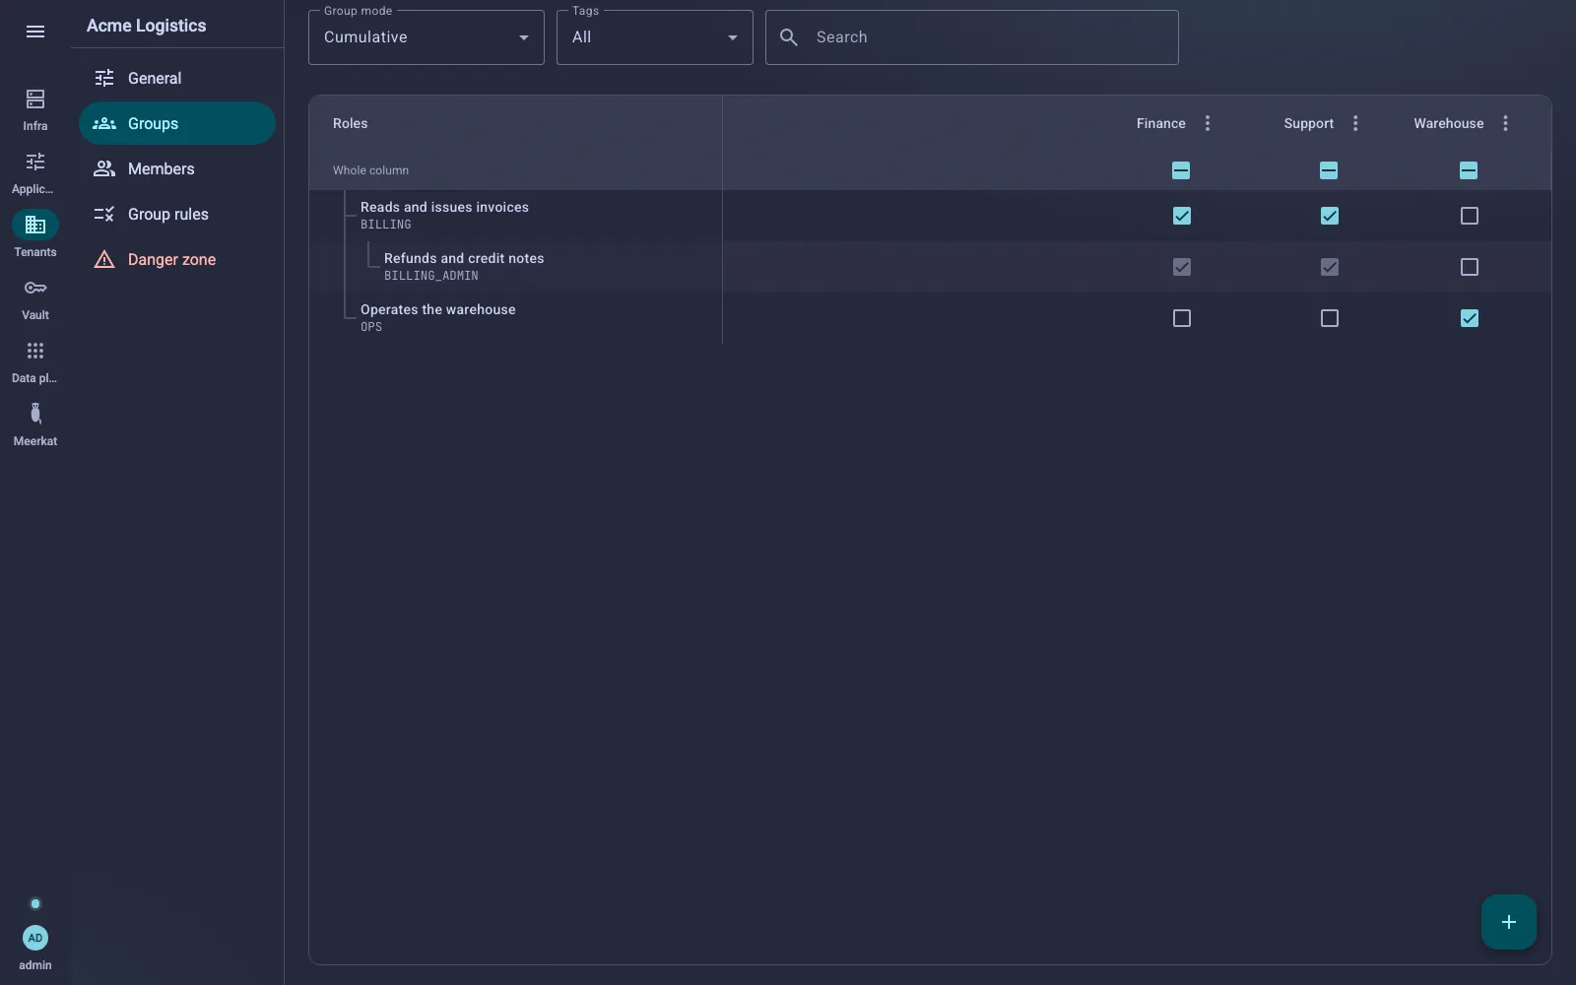Open the Members page
1576x985 pixels.
[177, 168]
